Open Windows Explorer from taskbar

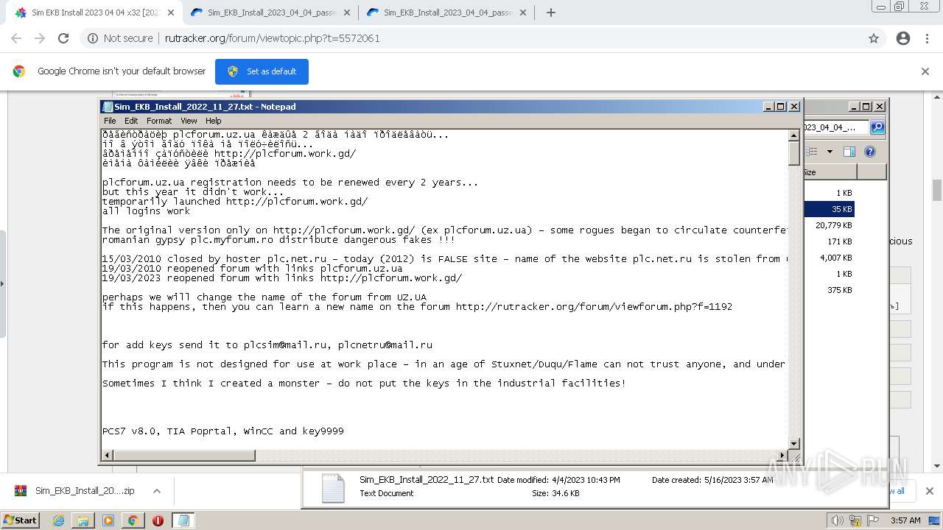click(x=83, y=520)
